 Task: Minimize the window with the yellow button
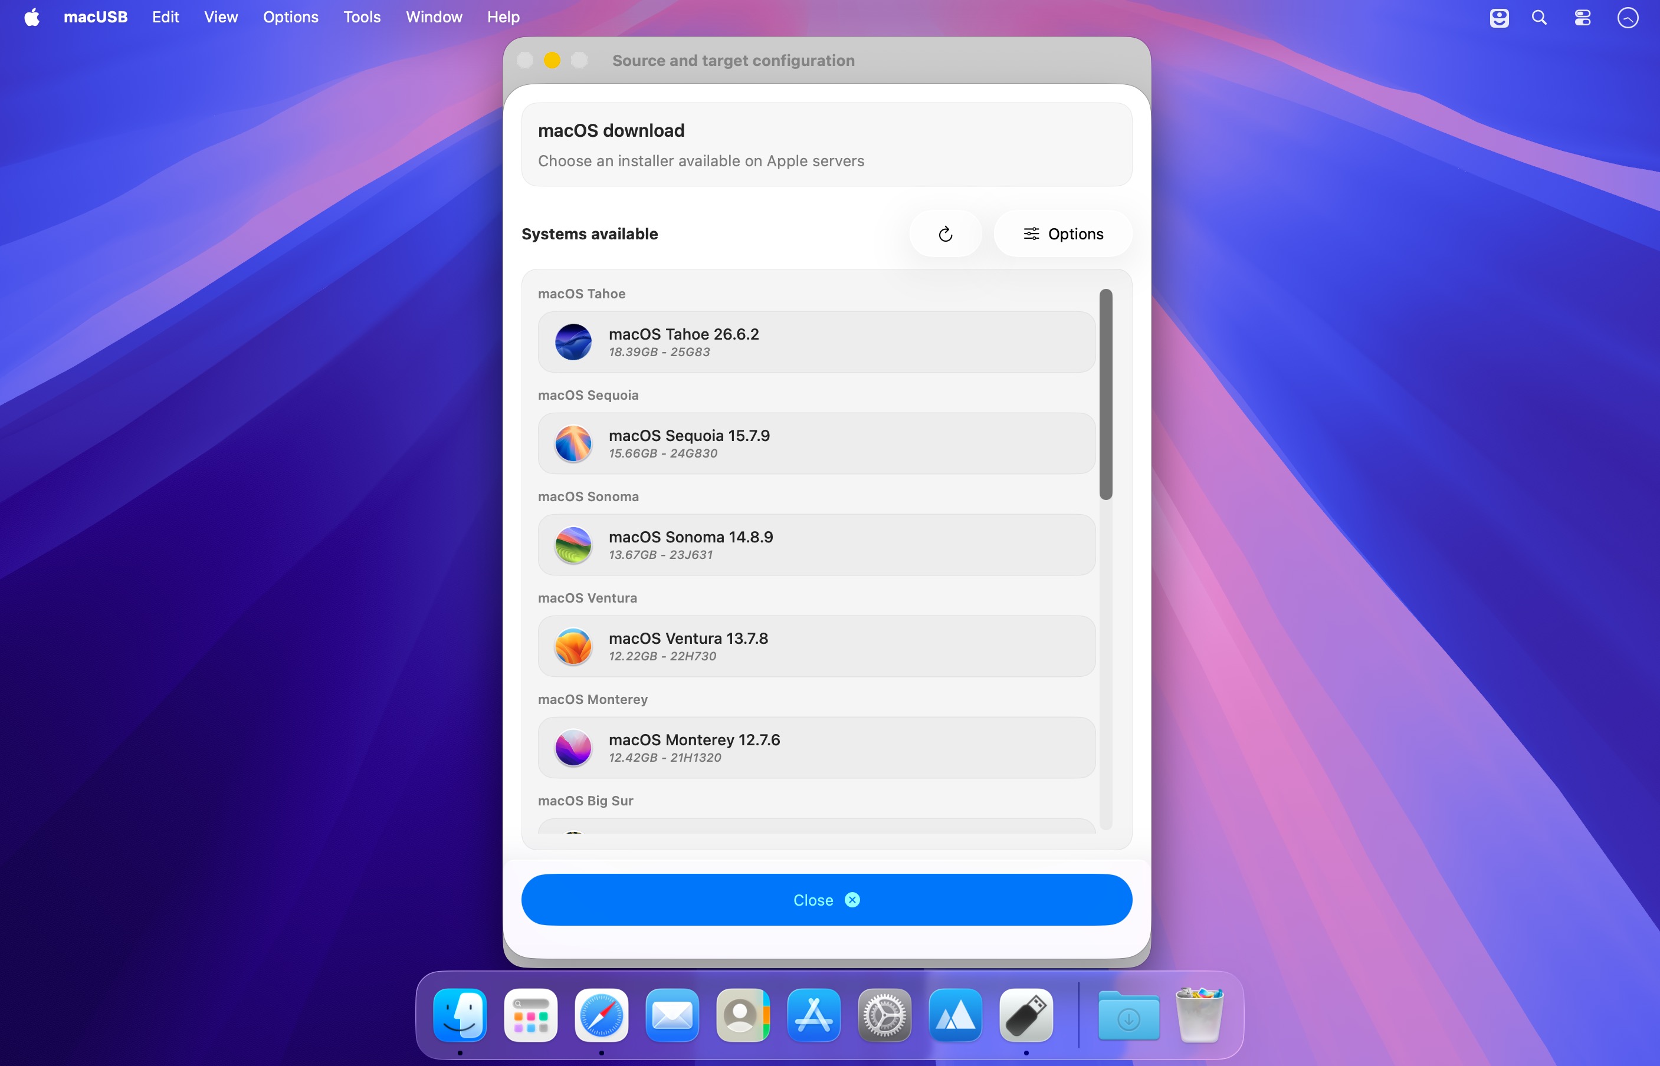coord(552,60)
